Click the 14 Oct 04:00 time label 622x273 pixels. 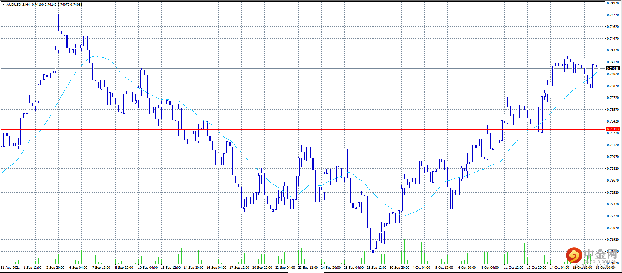559,267
